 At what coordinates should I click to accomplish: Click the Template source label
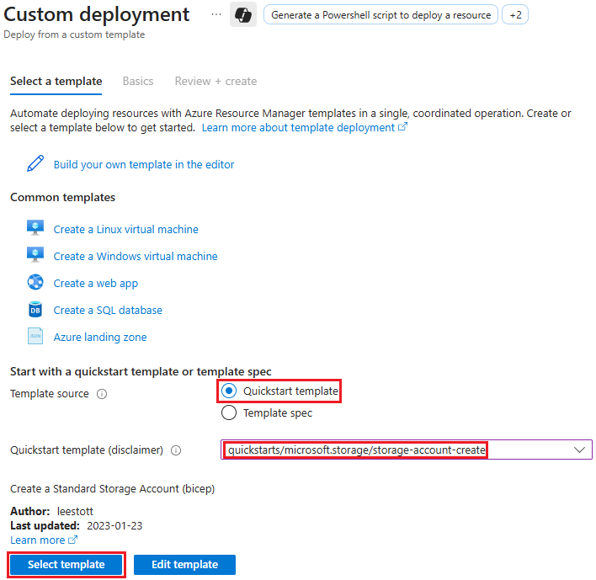click(50, 393)
